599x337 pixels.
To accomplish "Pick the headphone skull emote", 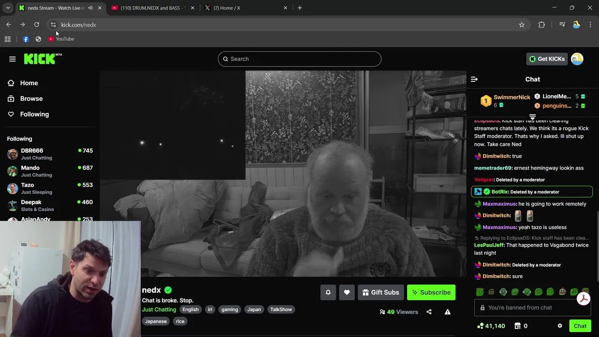I will 503,292.
